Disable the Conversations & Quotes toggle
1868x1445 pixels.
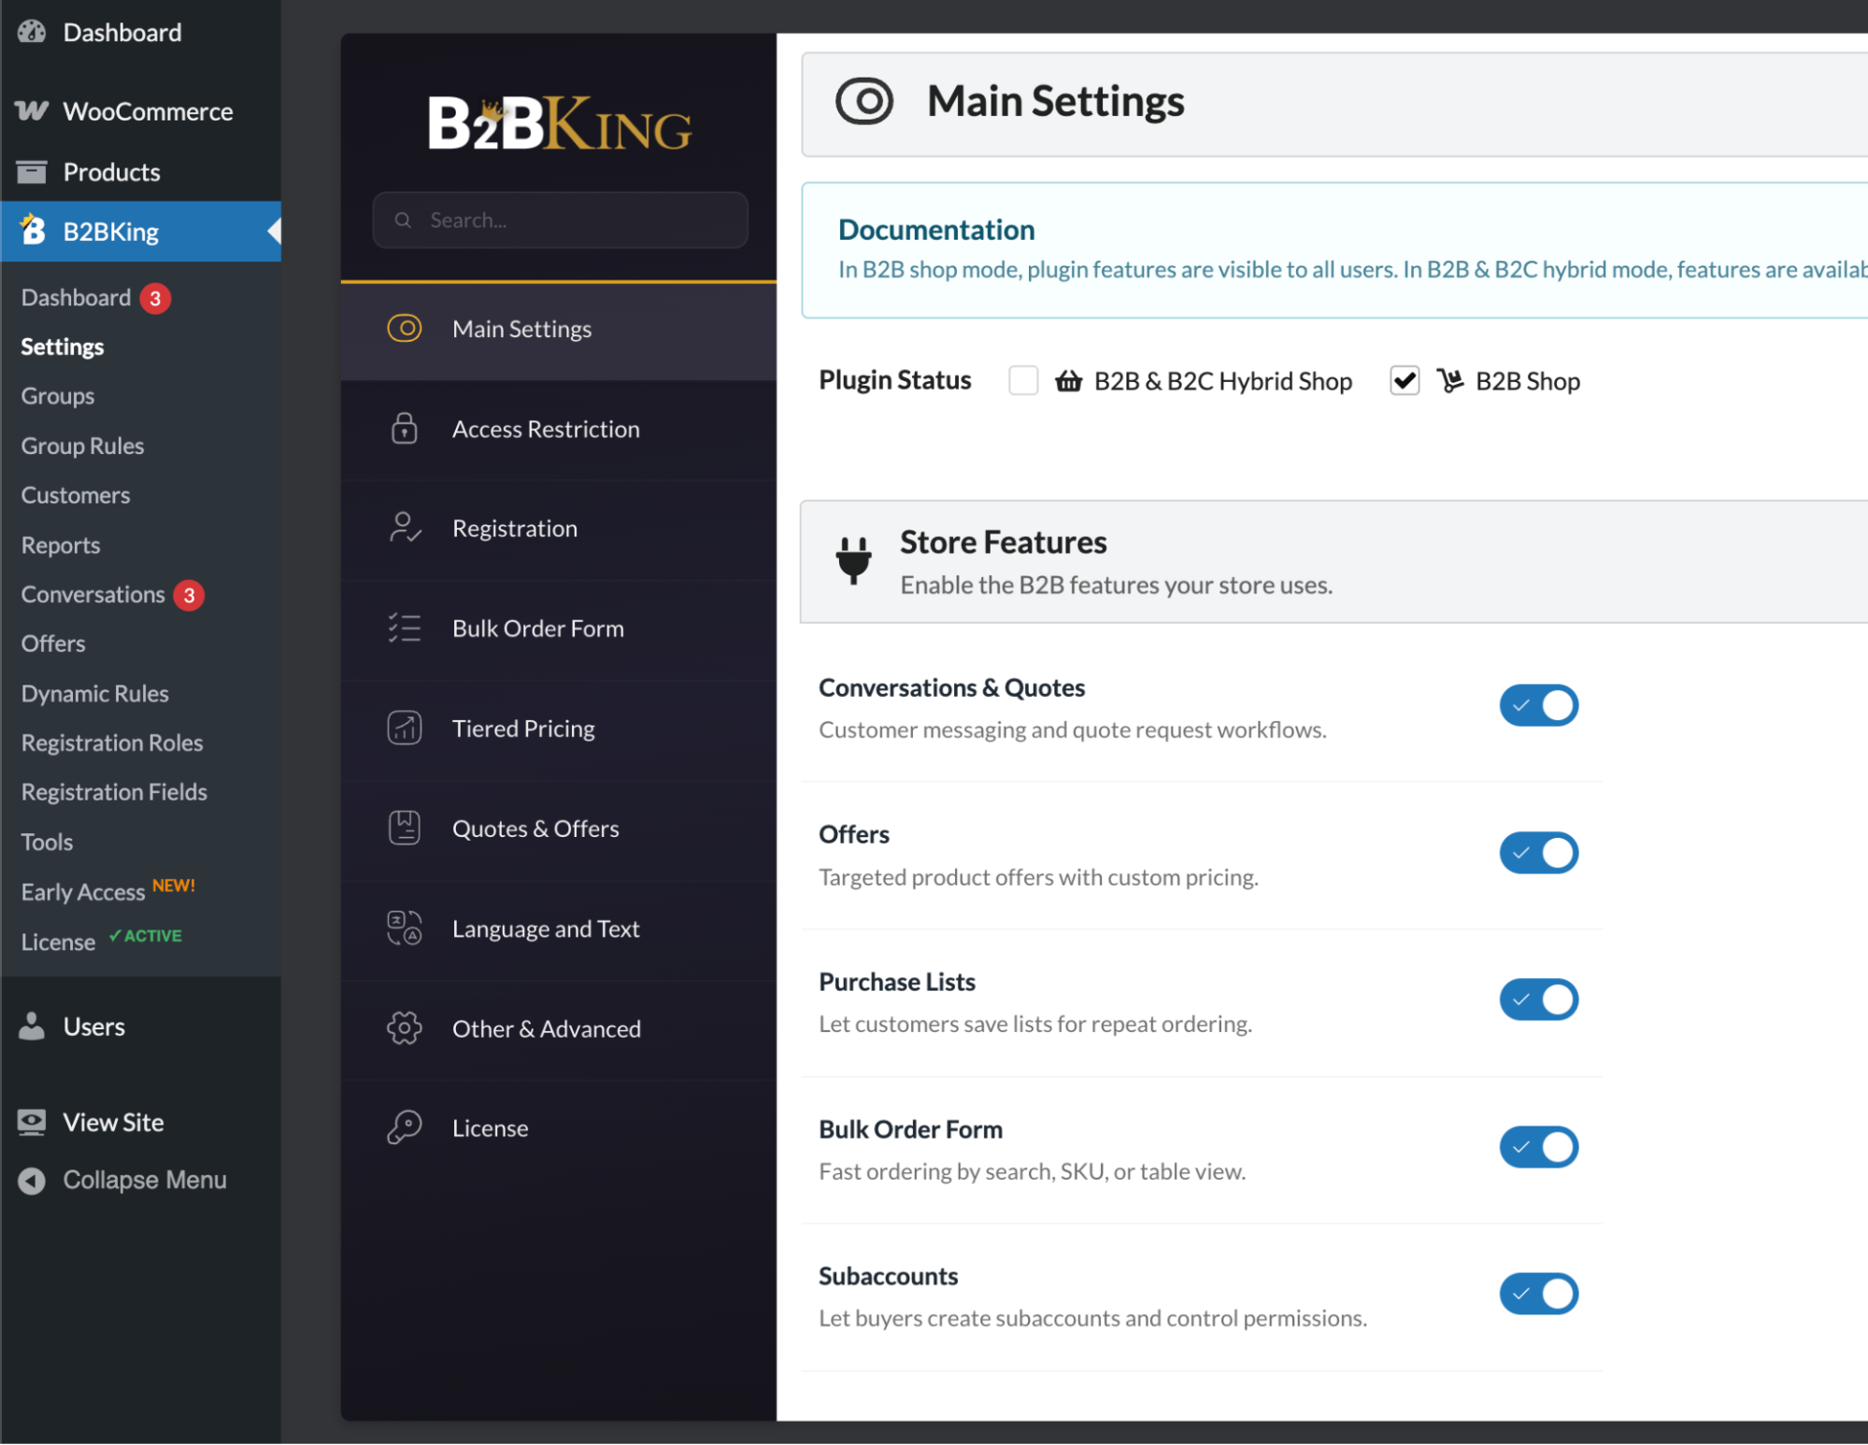coord(1539,705)
